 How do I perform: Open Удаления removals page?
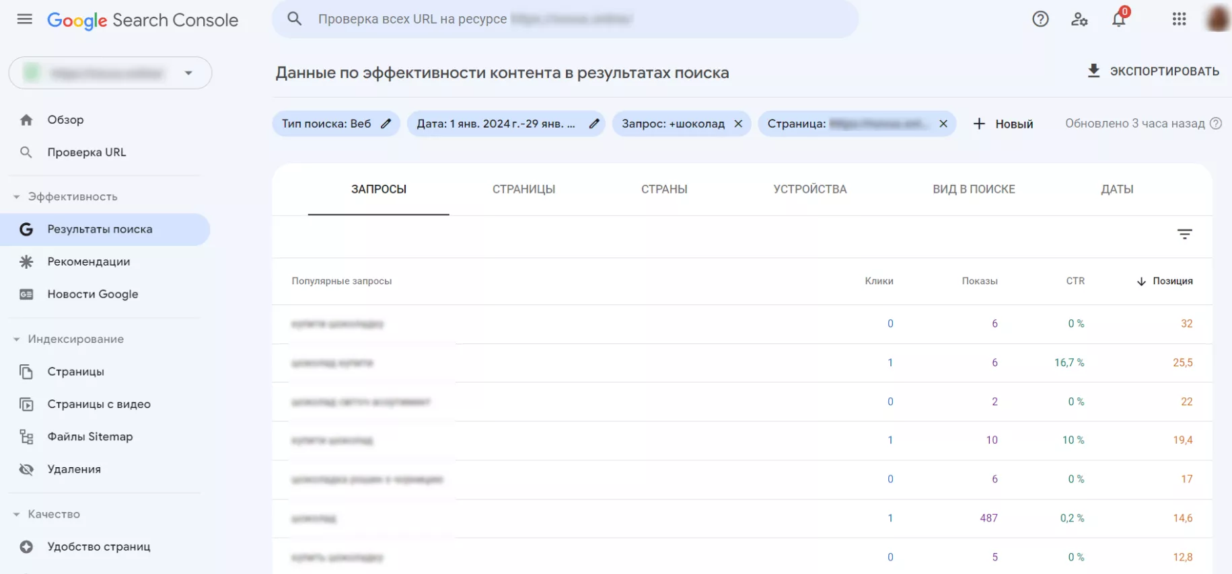pyautogui.click(x=74, y=468)
